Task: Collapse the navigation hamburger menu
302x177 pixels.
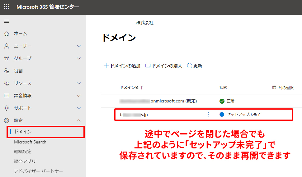Action: click(x=7, y=21)
